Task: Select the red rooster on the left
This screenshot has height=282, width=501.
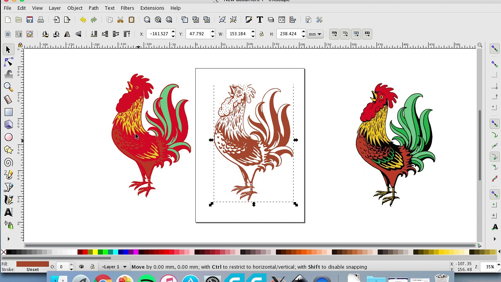Action: [151, 135]
